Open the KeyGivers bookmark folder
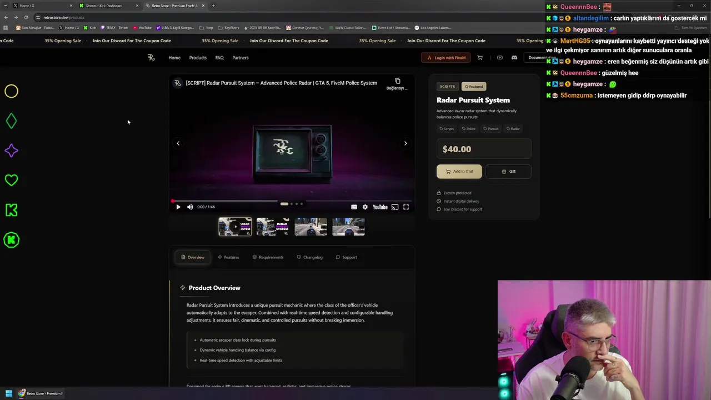Image resolution: width=711 pixels, height=400 pixels. (229, 28)
